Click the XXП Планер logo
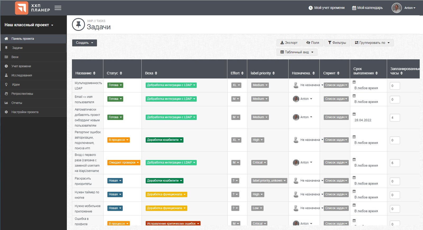Screen dimensions: 423x230 click(33, 8)
